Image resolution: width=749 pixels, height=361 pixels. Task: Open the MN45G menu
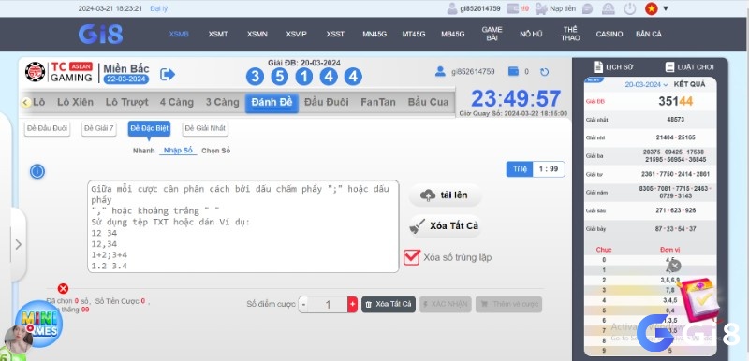click(x=374, y=34)
